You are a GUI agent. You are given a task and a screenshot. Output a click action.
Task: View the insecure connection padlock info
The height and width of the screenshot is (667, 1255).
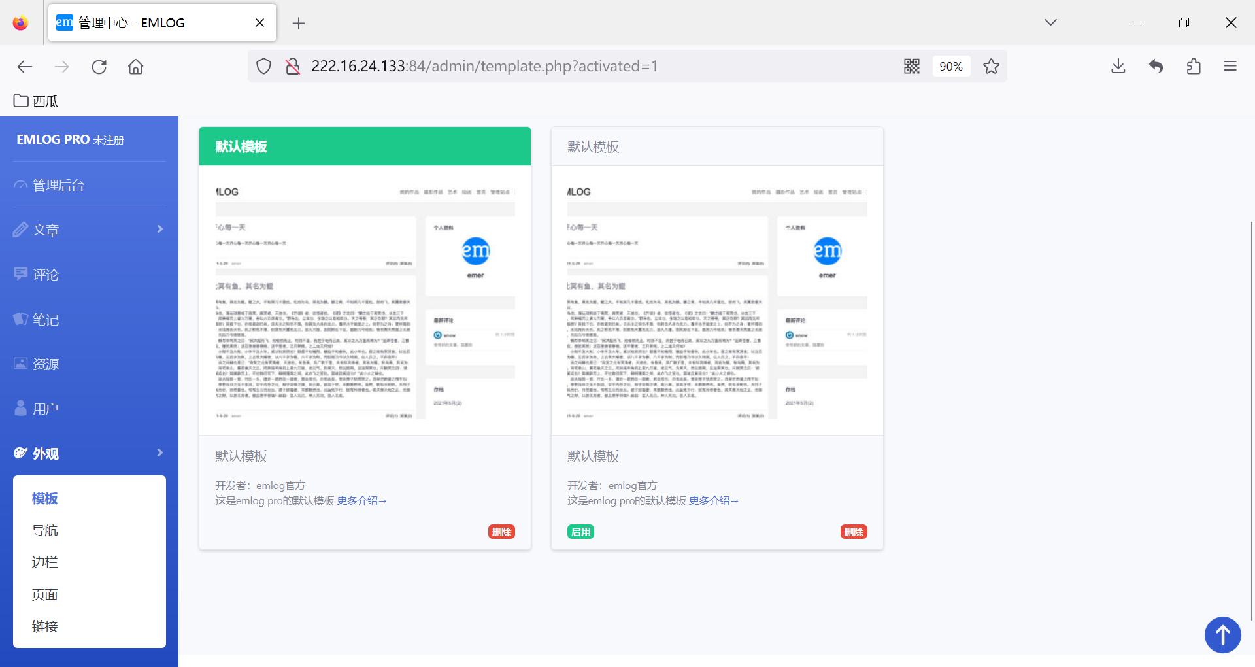tap(293, 66)
